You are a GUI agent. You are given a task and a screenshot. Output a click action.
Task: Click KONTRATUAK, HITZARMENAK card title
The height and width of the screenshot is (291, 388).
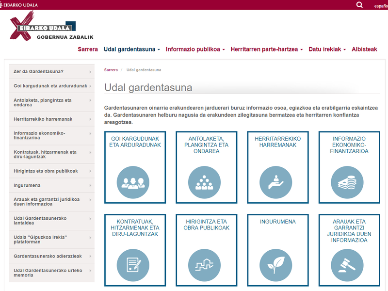pyautogui.click(x=135, y=227)
